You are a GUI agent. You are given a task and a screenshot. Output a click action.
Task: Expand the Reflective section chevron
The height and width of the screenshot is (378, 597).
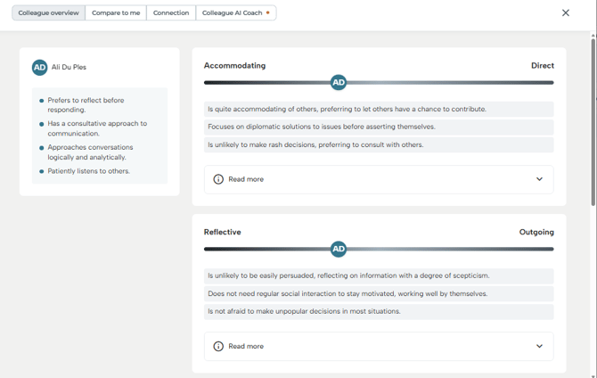pyautogui.click(x=539, y=346)
